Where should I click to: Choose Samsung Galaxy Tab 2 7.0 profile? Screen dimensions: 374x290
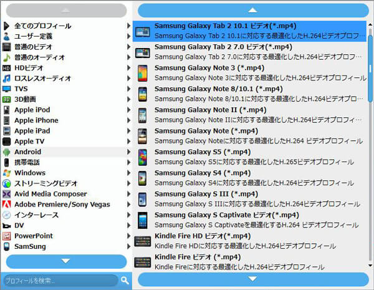pyautogui.click(x=249, y=52)
